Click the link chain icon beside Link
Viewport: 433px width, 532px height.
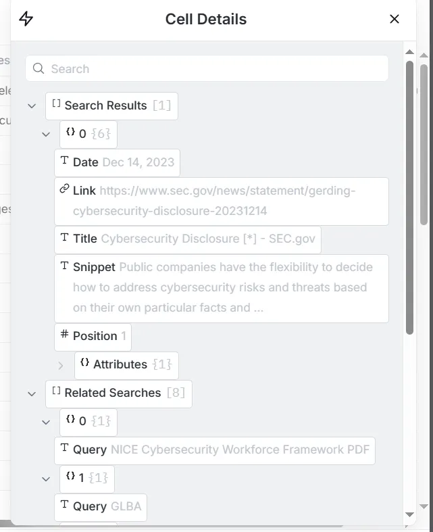pos(64,189)
